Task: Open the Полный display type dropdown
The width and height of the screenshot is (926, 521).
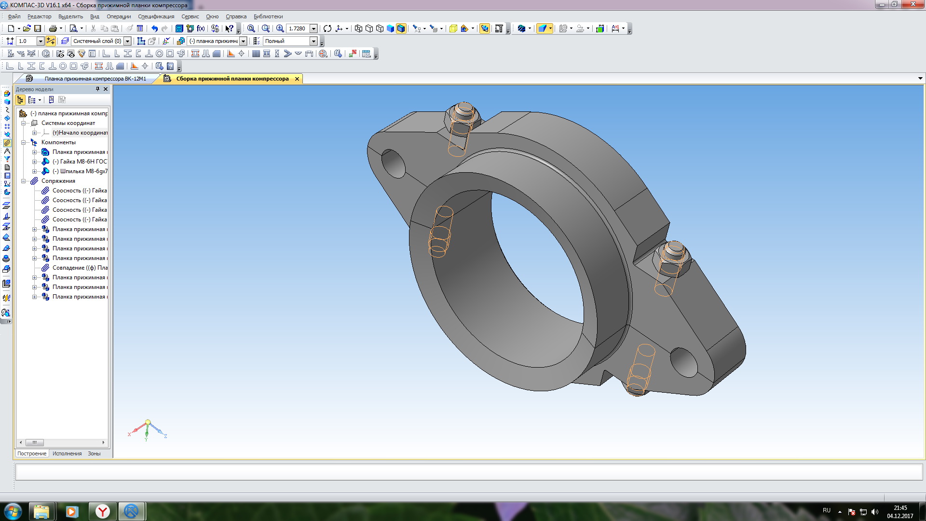Action: point(313,41)
